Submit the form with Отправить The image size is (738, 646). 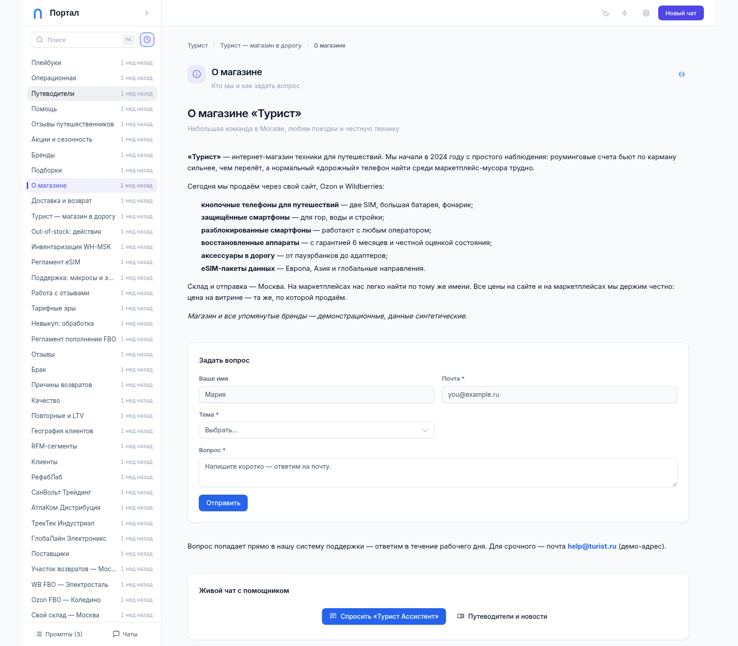pyautogui.click(x=223, y=503)
